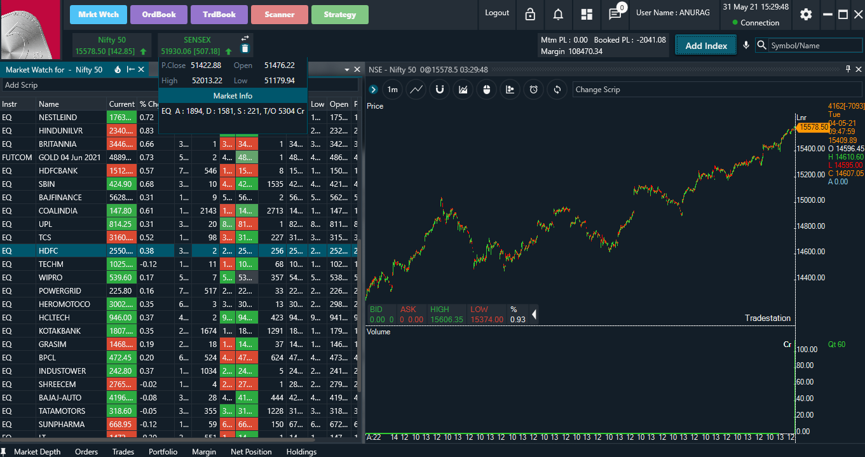This screenshot has height=457, width=865.
Task: Select the GOLD 04 Jun 2021 row
Action: pyautogui.click(x=179, y=158)
